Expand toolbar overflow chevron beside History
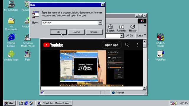 145,26
